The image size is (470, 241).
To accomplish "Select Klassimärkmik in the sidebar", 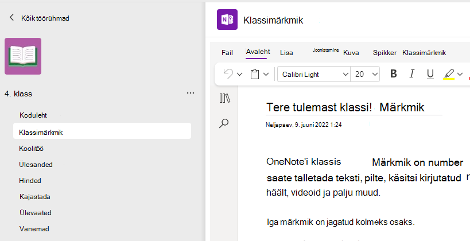I will [x=102, y=132].
